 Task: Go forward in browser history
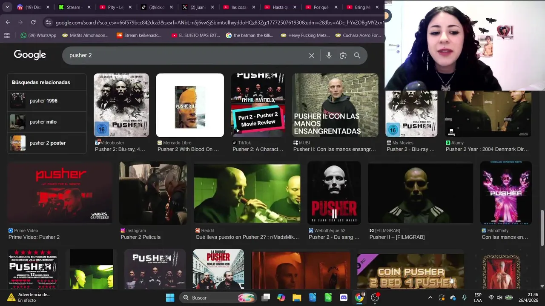click(x=20, y=22)
